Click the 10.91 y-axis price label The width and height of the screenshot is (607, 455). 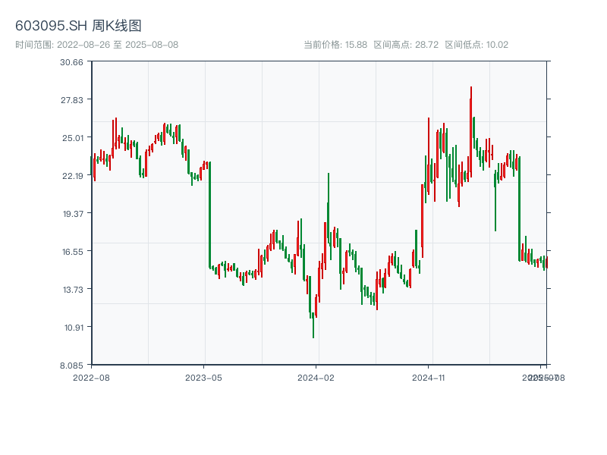(x=72, y=328)
